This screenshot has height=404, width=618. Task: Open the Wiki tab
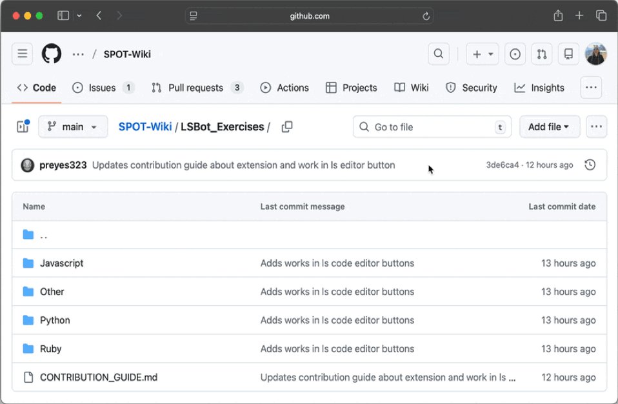(x=412, y=88)
